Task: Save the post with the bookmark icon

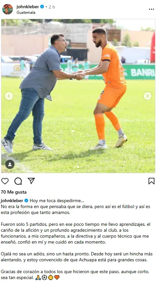Action: coord(151,181)
